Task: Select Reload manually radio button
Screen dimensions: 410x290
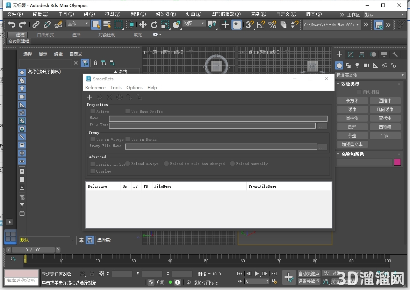Action: [232, 164]
